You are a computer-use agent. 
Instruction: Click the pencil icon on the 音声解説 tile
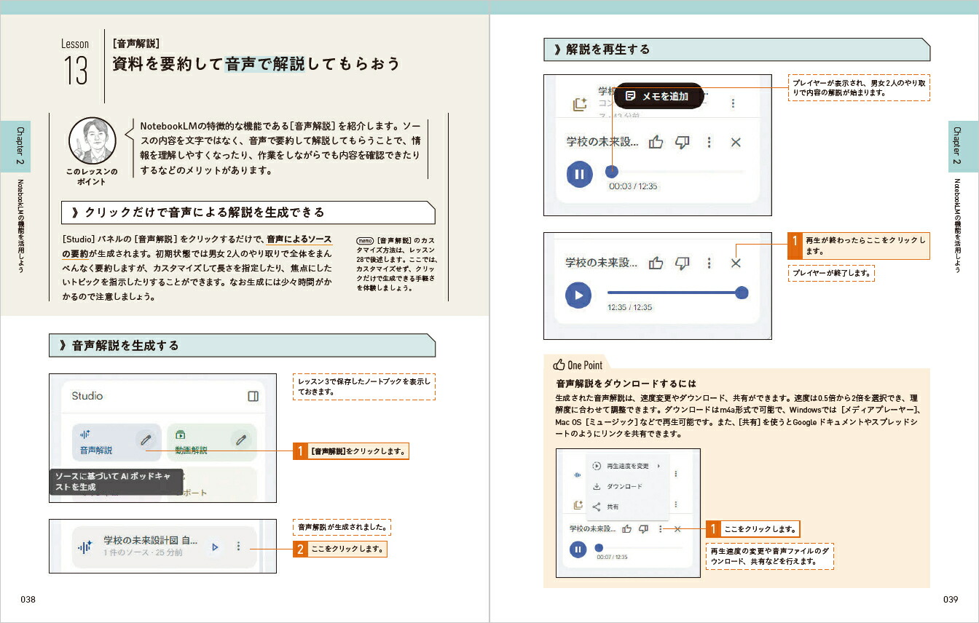[146, 440]
